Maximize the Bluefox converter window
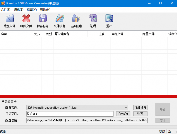 [160, 3]
